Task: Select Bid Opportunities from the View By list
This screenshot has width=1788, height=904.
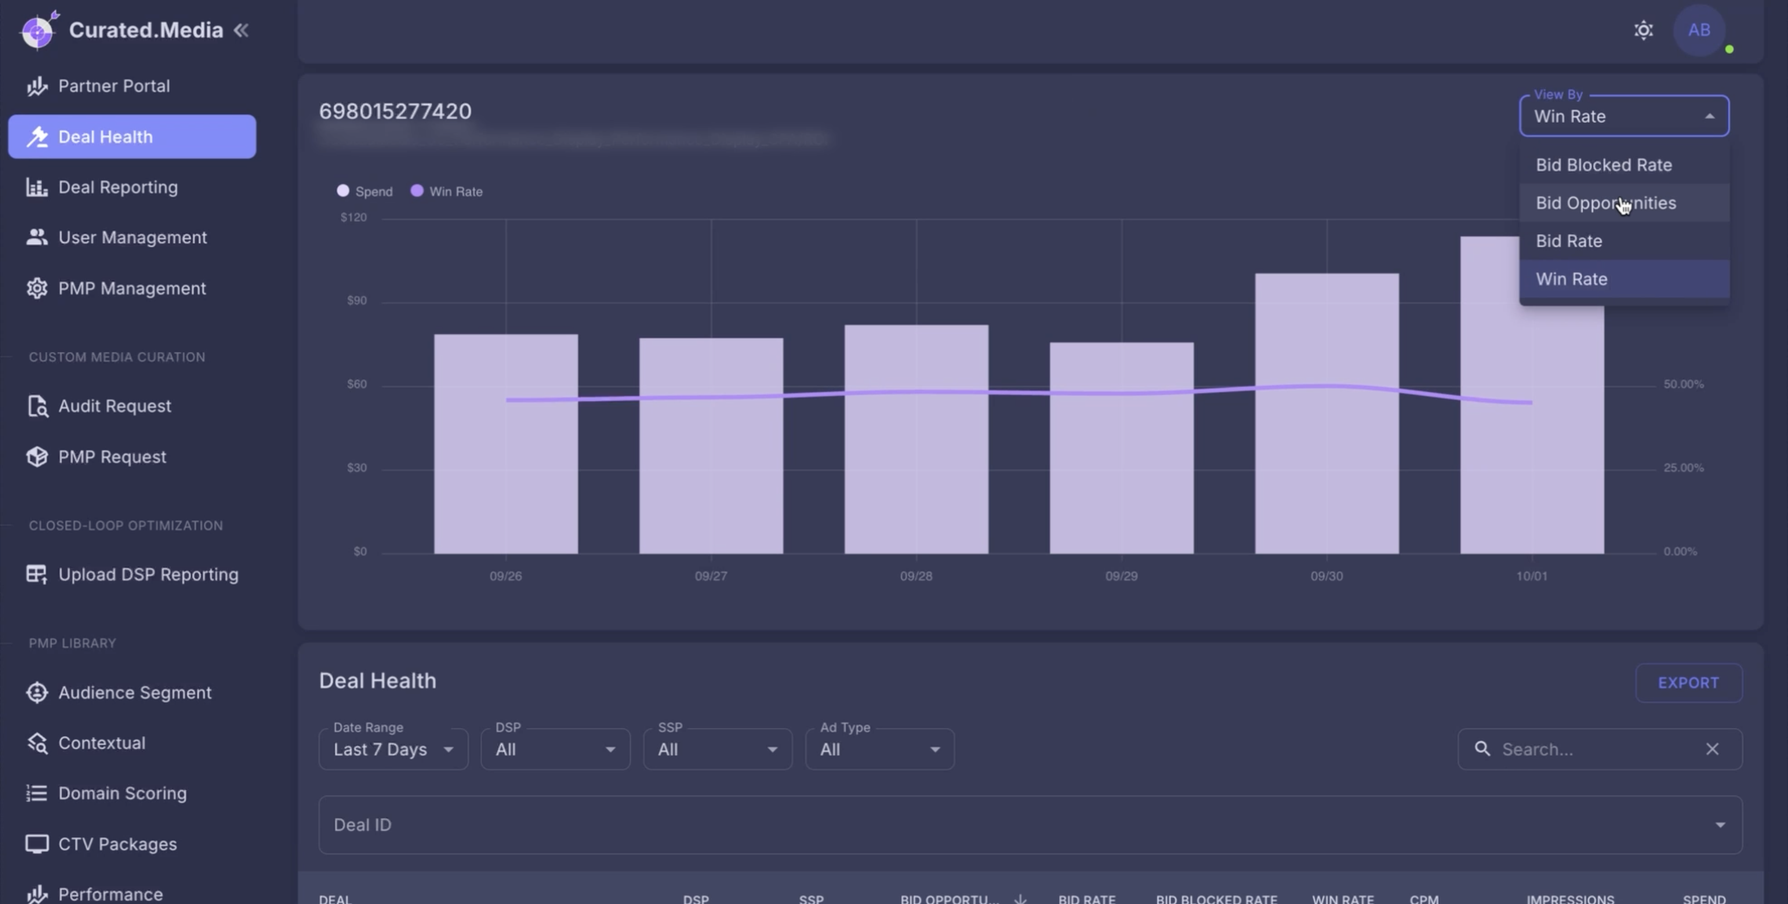Action: coord(1605,203)
